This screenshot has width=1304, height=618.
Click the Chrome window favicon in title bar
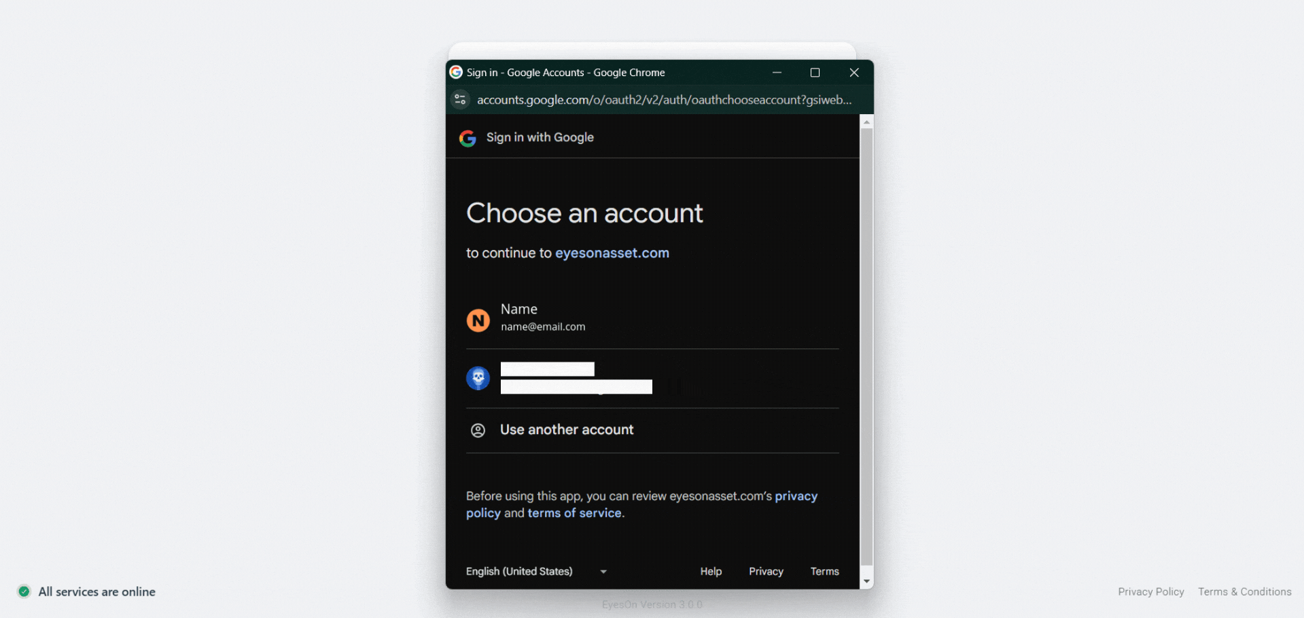(456, 72)
